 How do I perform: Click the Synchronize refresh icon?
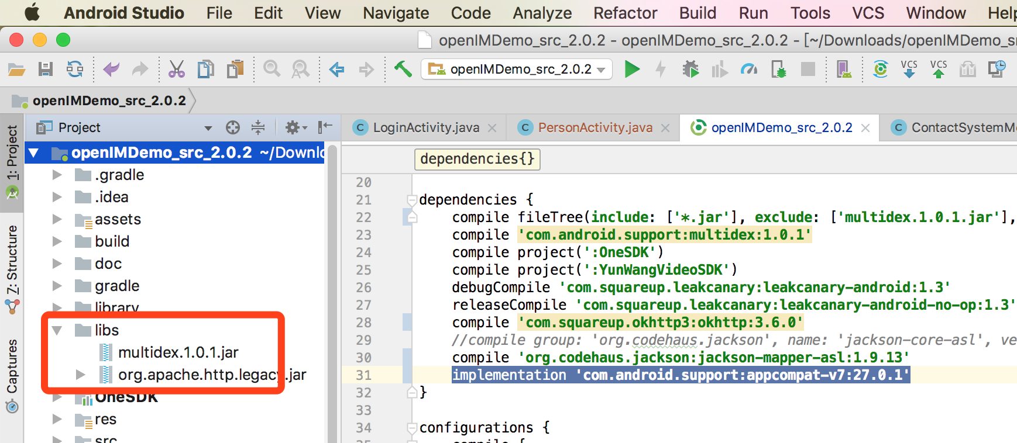(75, 70)
